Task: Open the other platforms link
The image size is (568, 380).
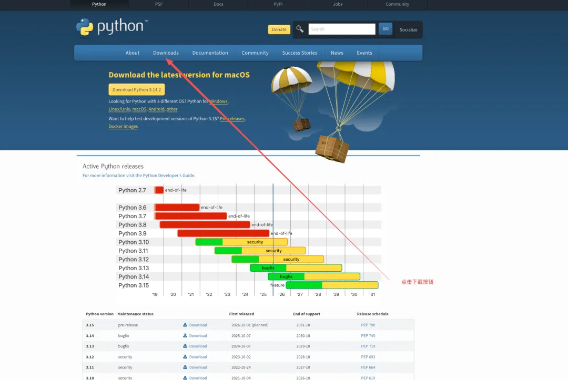Action: (x=172, y=109)
